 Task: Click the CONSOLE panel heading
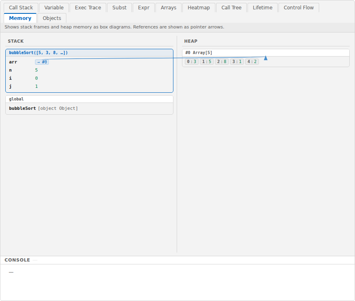click(x=17, y=260)
